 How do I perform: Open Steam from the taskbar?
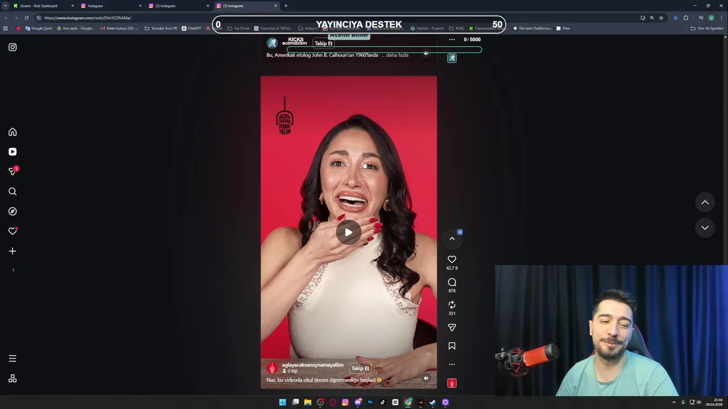(433, 402)
